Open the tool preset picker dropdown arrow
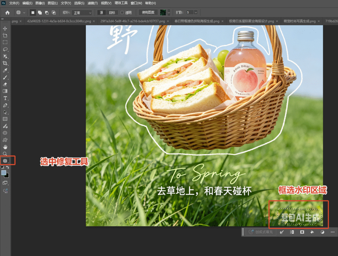 (24, 13)
